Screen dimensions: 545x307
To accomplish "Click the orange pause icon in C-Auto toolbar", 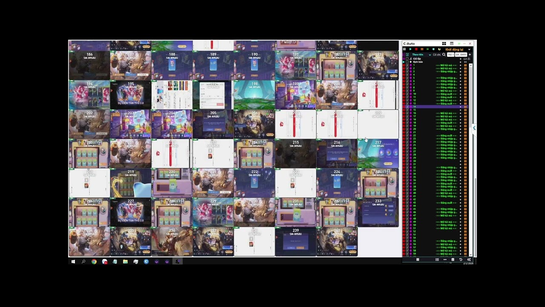I will coord(422,49).
